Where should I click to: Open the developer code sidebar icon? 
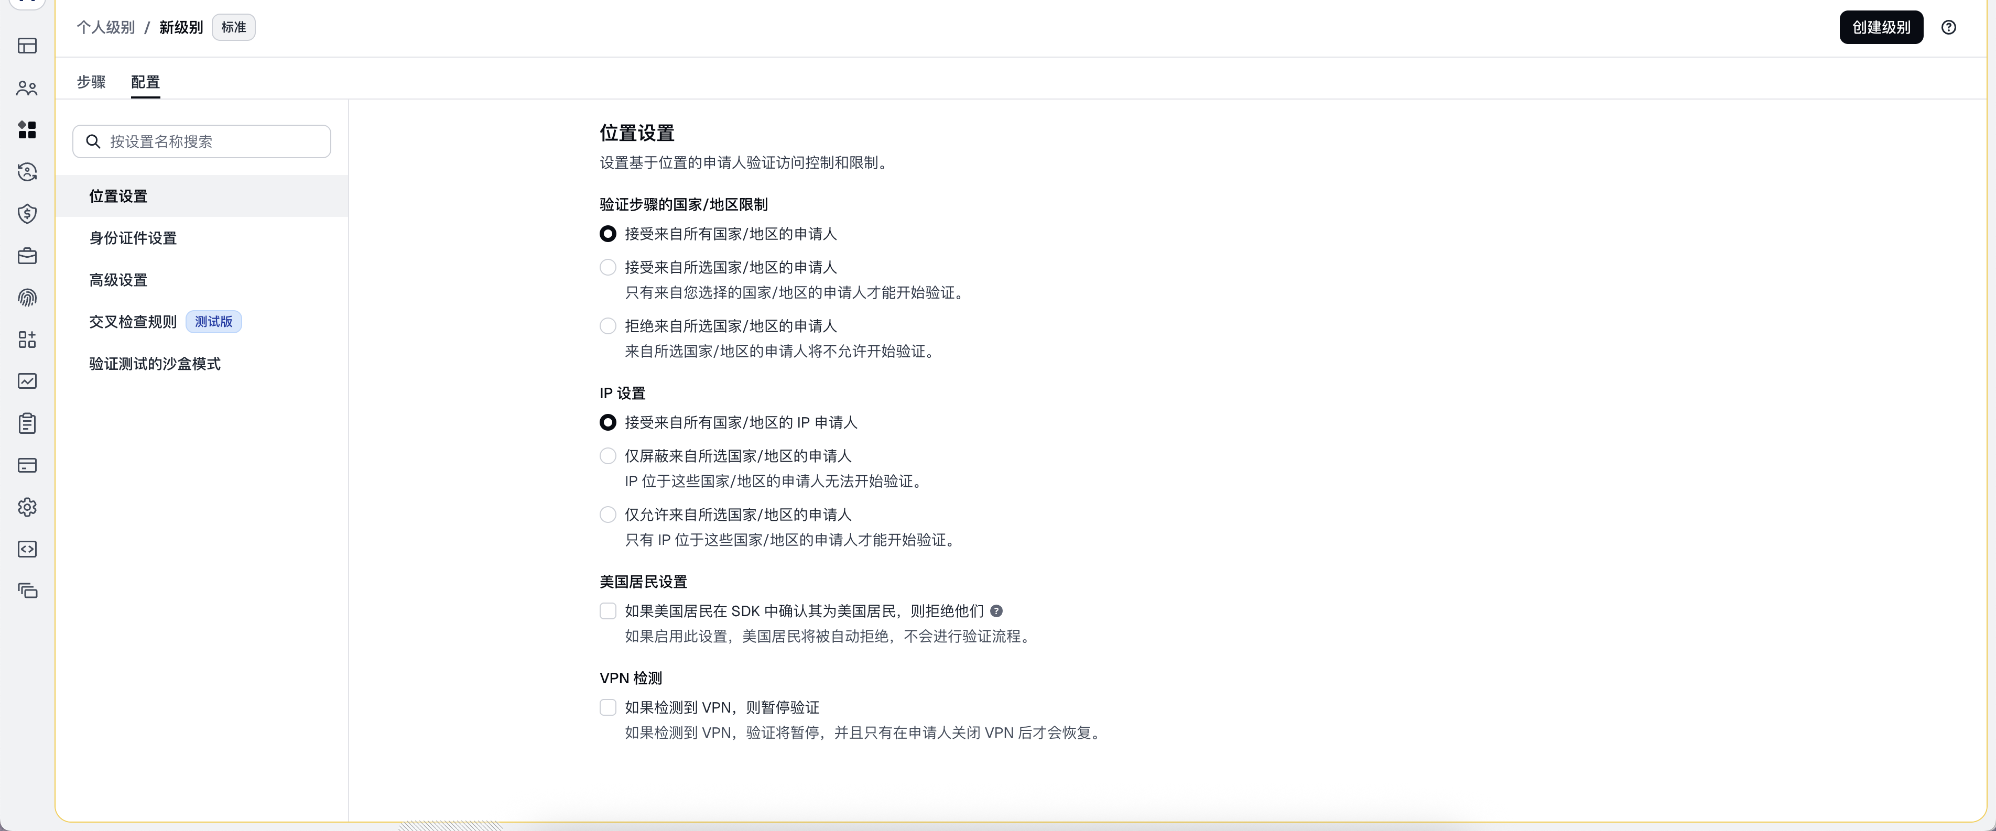click(27, 549)
